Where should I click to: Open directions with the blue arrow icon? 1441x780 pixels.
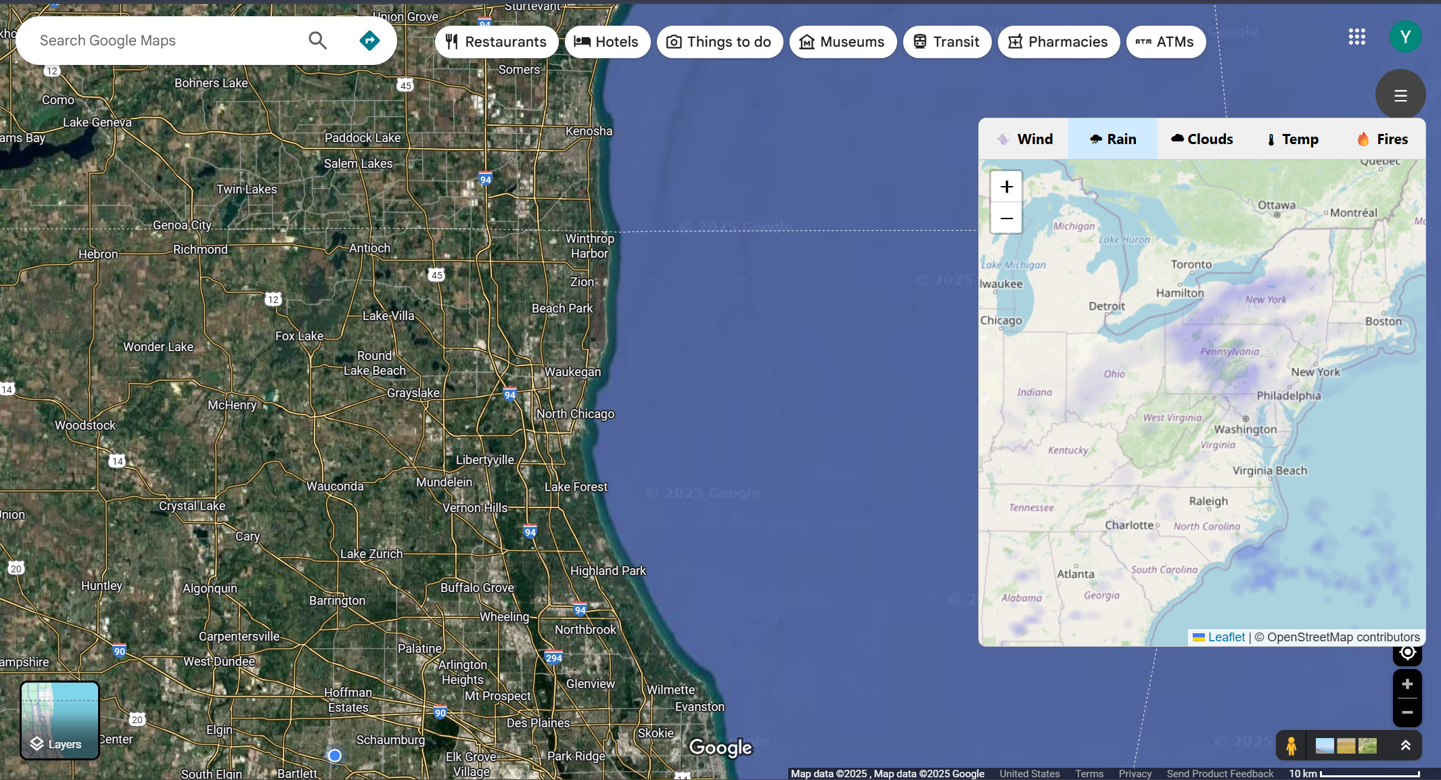click(x=369, y=41)
